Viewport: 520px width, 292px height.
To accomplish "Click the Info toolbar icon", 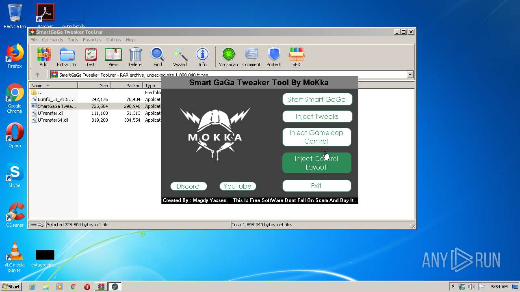I will point(202,57).
